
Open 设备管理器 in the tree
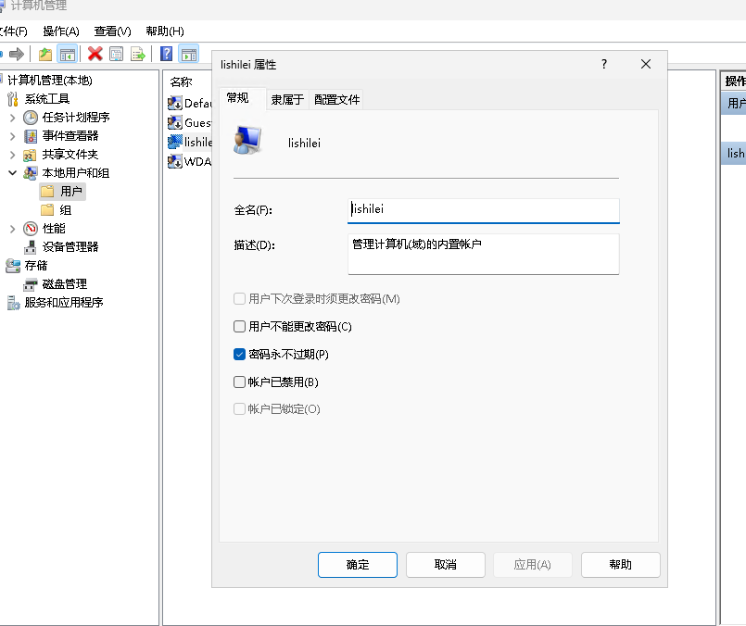[x=70, y=246]
